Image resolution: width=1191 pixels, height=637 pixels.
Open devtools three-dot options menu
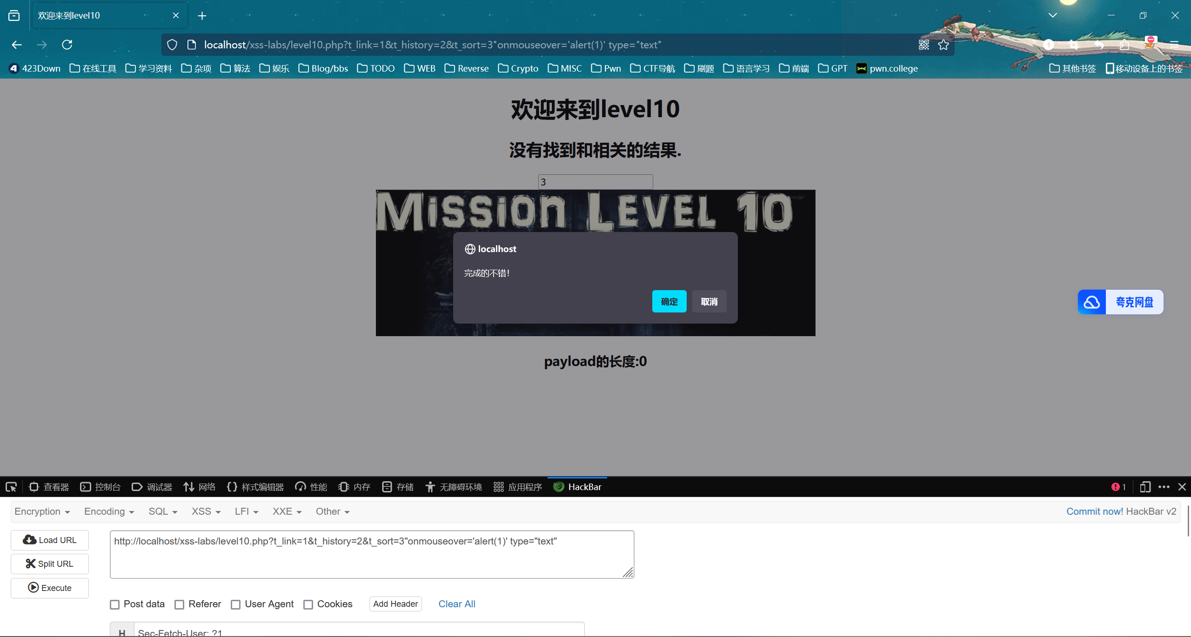tap(1164, 487)
